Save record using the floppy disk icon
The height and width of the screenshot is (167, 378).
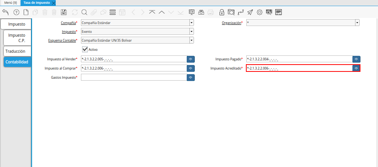click(x=64, y=12)
